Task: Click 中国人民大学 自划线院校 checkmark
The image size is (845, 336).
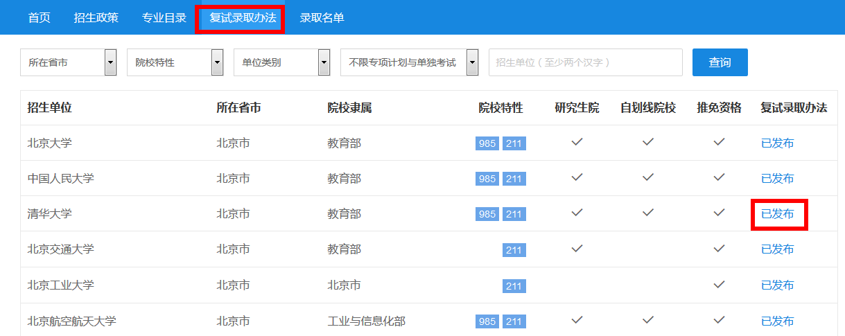Action: [x=648, y=177]
